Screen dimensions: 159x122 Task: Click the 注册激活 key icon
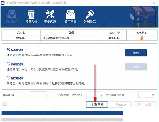point(90,14)
